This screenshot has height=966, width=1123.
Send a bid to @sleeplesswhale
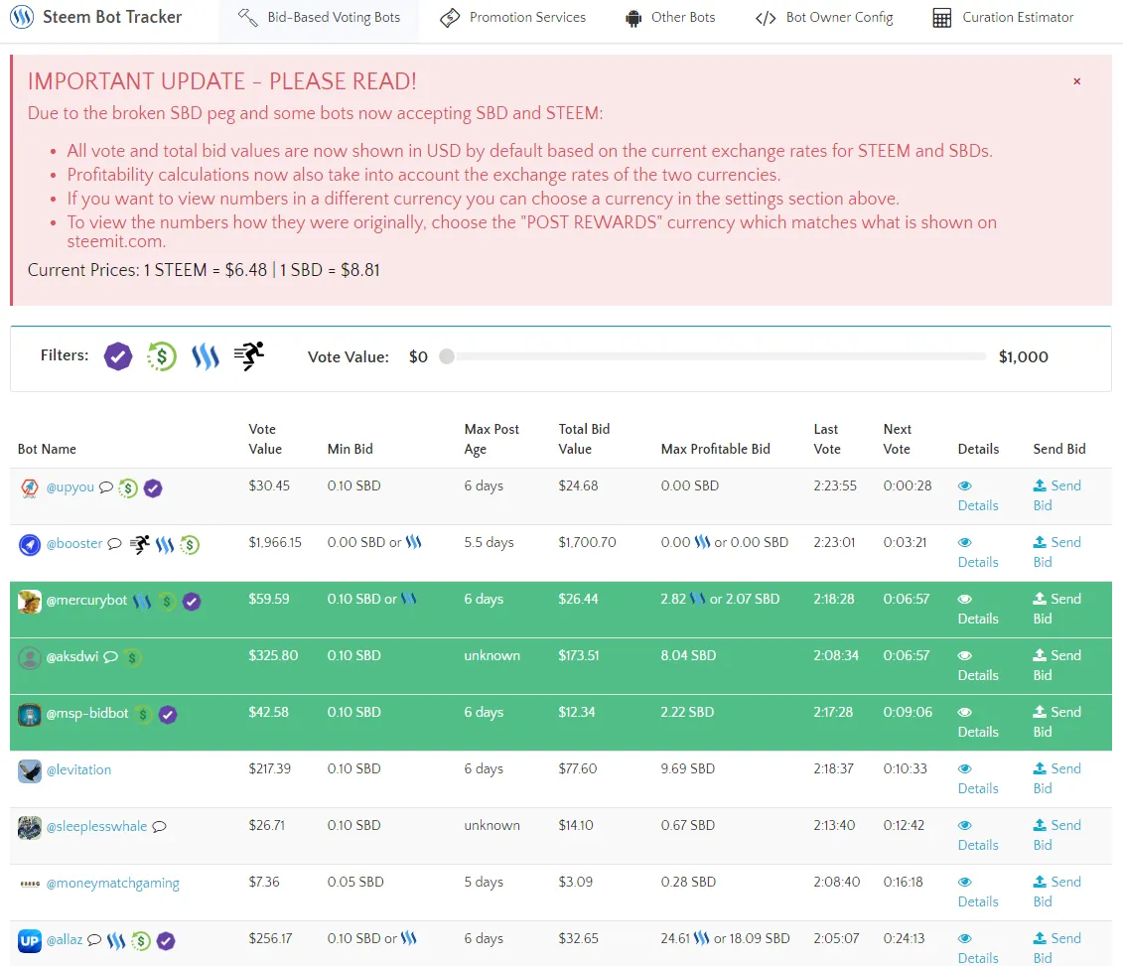pos(1056,835)
